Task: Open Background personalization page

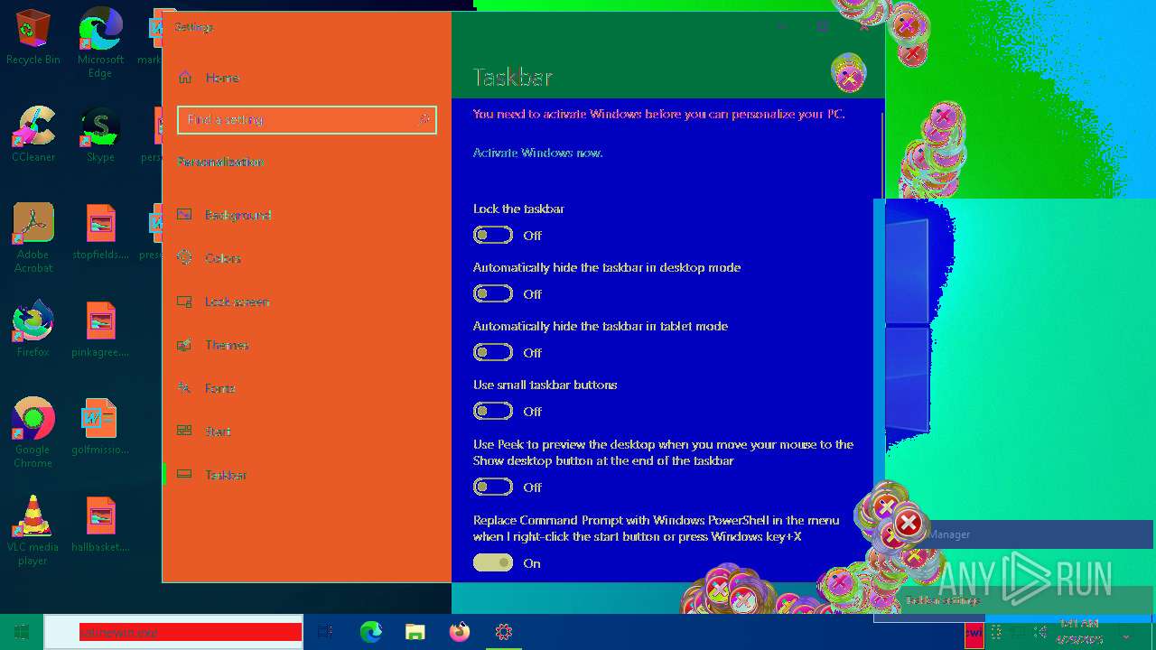Action: (x=307, y=215)
